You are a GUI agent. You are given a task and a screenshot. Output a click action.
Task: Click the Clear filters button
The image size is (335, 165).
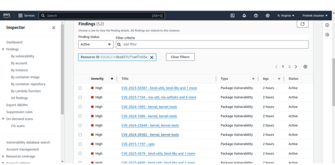[x=180, y=57]
